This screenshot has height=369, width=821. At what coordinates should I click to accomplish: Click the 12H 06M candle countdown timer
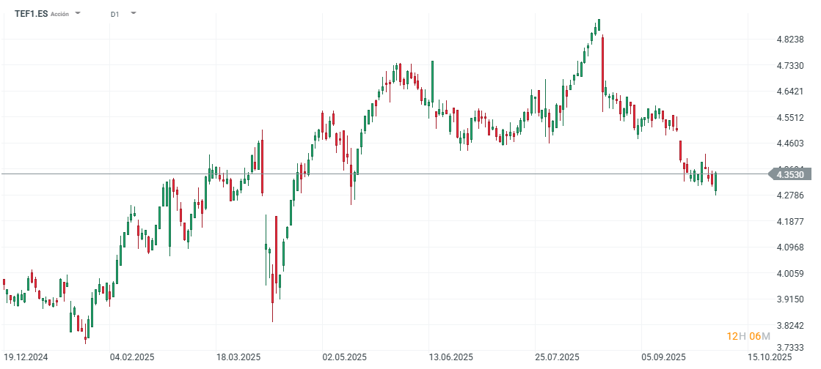tap(748, 336)
